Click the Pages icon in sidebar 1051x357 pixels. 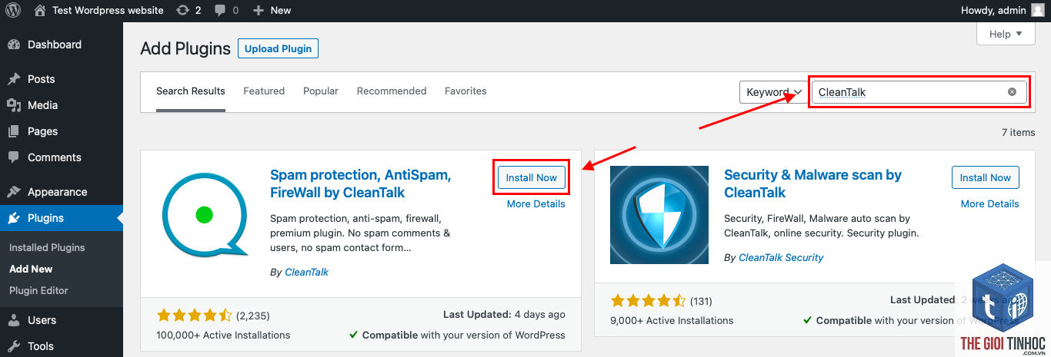pos(14,131)
